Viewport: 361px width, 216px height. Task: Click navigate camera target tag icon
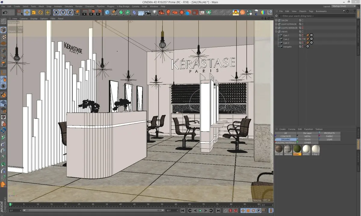308,47
